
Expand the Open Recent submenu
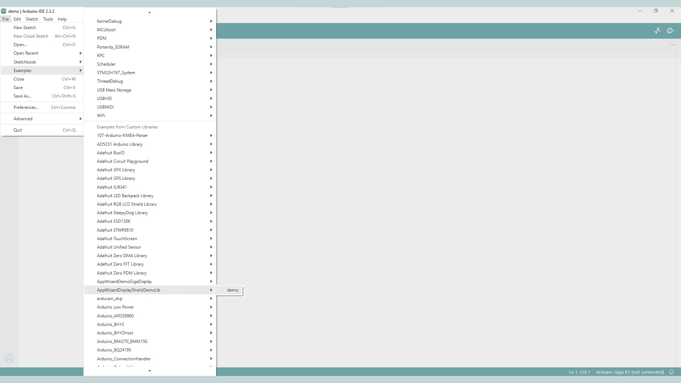[x=26, y=53]
